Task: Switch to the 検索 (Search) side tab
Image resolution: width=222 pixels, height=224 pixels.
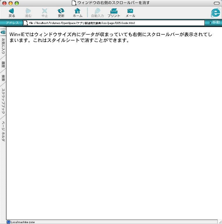Action: point(3,78)
